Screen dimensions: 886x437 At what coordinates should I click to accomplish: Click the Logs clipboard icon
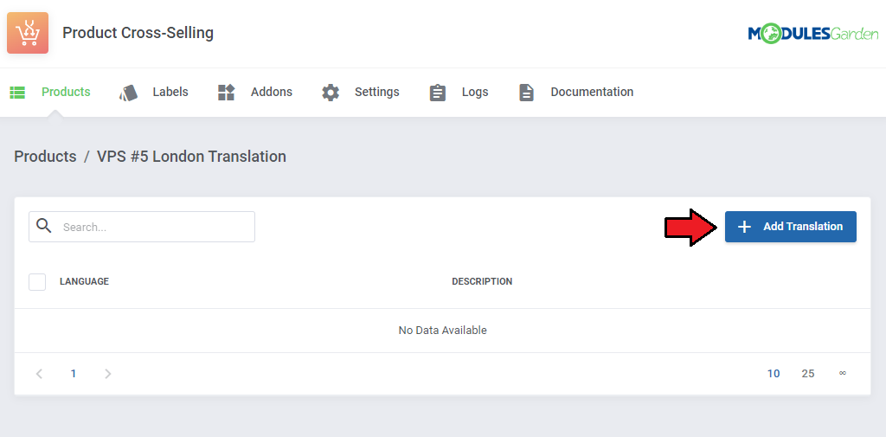pos(437,92)
